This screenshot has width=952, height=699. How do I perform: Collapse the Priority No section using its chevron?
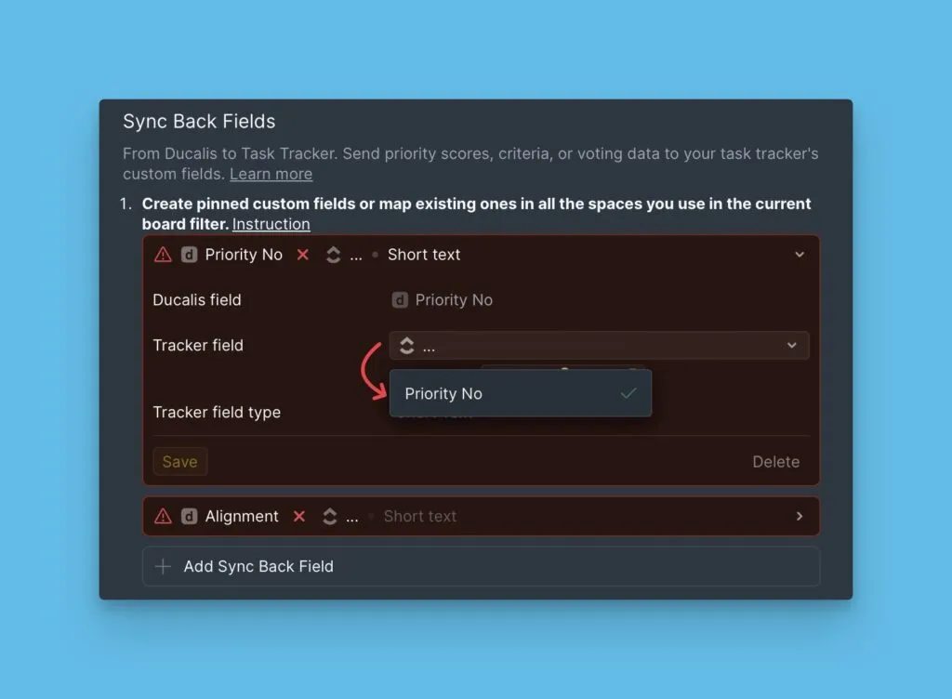tap(798, 254)
